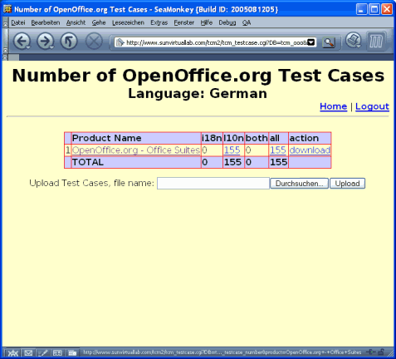This screenshot has height=359, width=396.
Task: Open the dropdown arrow under the Back button
Action: coord(28,47)
